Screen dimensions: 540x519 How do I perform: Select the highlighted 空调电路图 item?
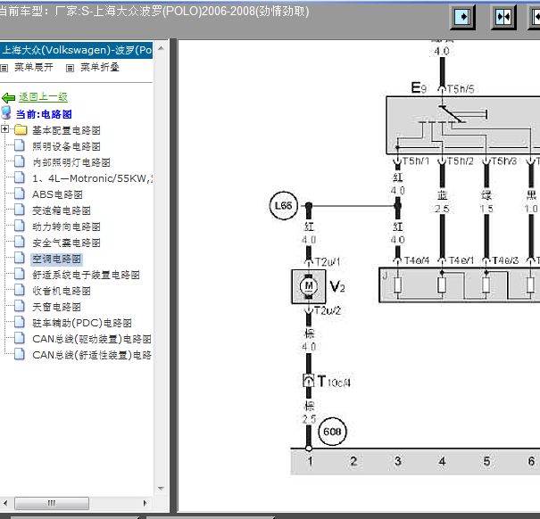(x=56, y=259)
